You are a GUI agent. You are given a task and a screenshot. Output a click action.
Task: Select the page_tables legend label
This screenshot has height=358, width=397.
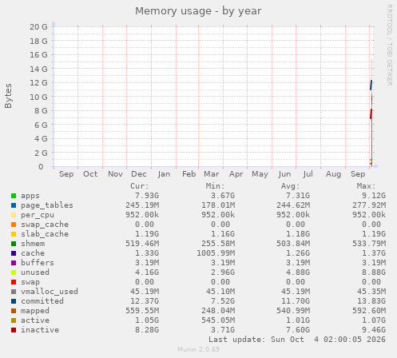click(x=47, y=205)
